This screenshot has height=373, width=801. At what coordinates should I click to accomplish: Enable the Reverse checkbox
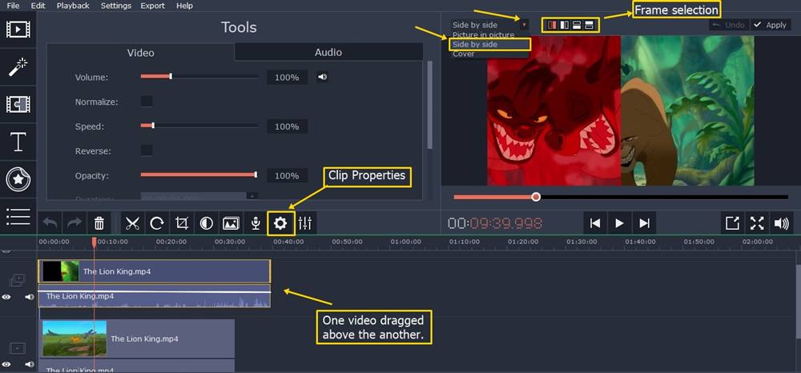(147, 150)
